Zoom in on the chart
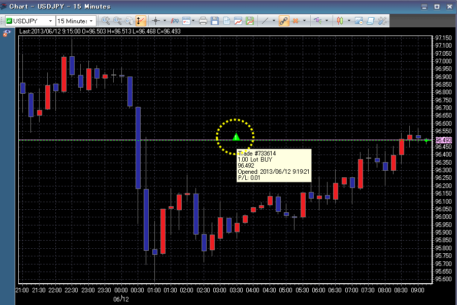 [106, 21]
